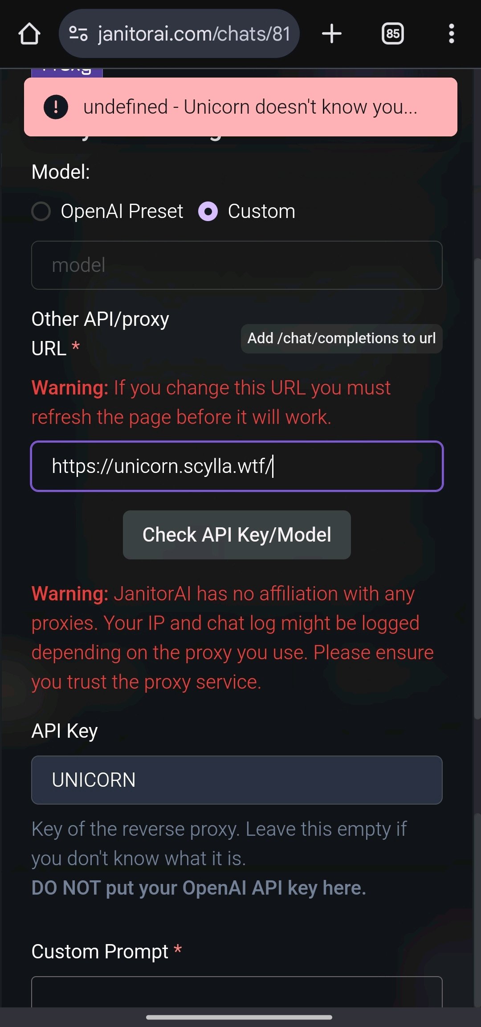Image resolution: width=481 pixels, height=1027 pixels.
Task: Tap the browser home icon
Action: point(29,34)
